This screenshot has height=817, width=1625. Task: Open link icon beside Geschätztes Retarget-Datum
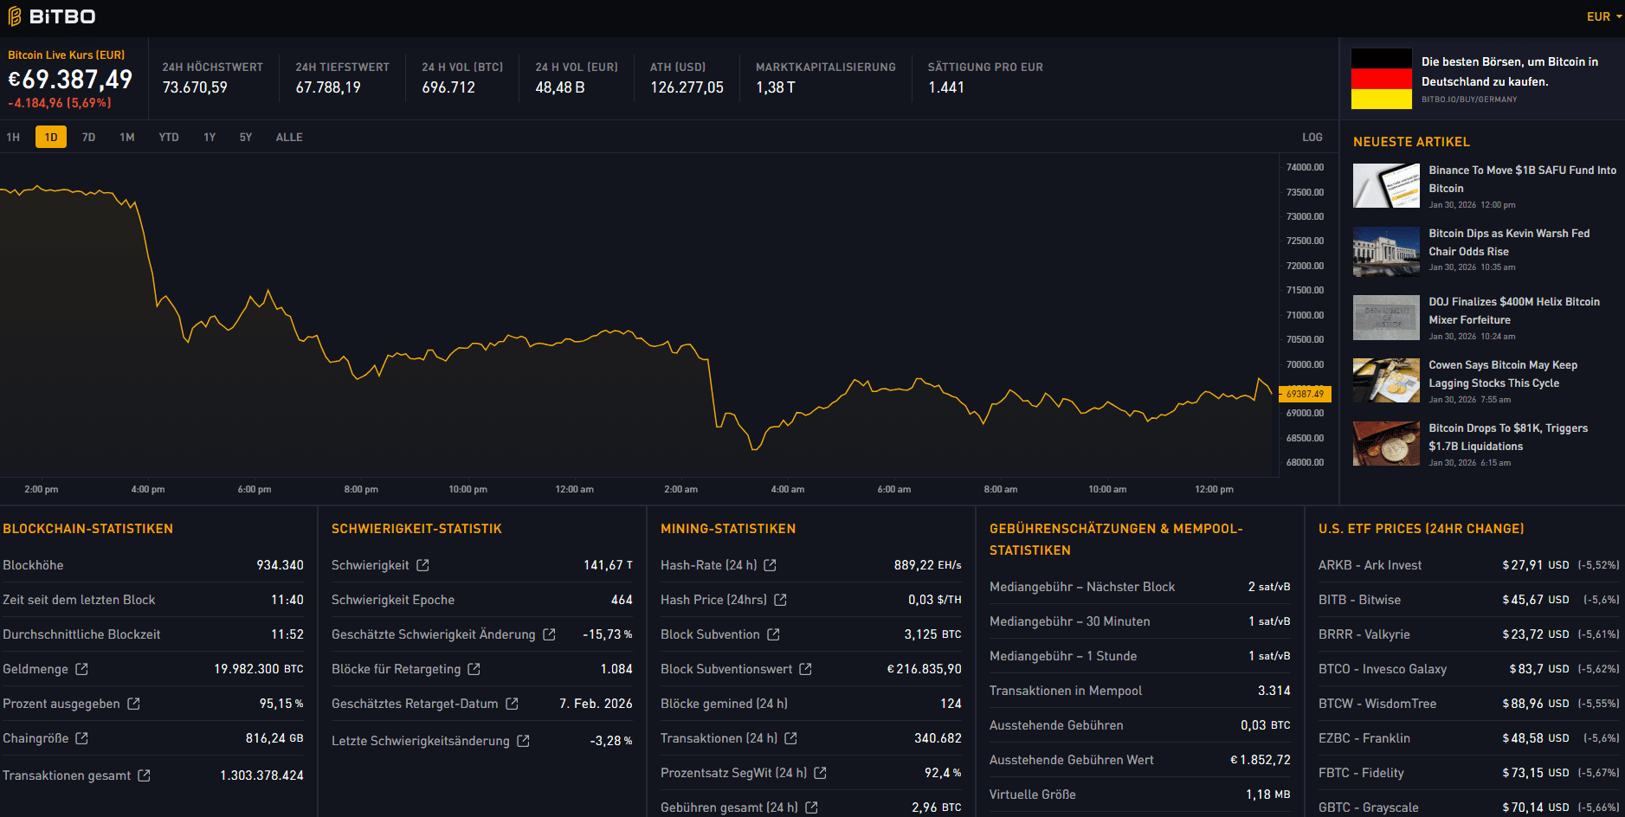coord(512,704)
